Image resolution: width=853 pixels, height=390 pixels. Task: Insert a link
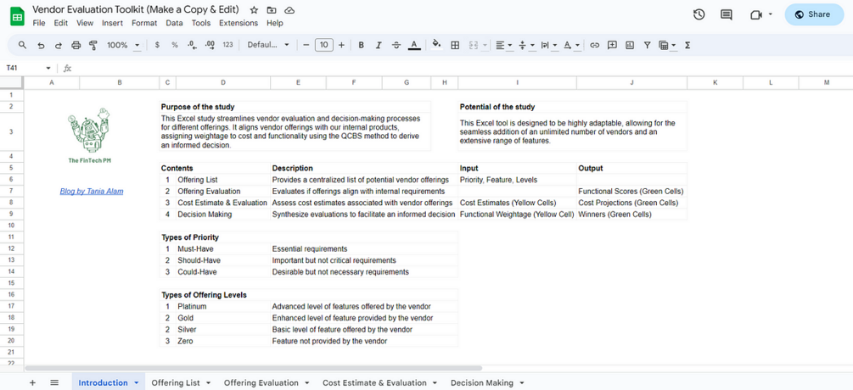pos(595,45)
